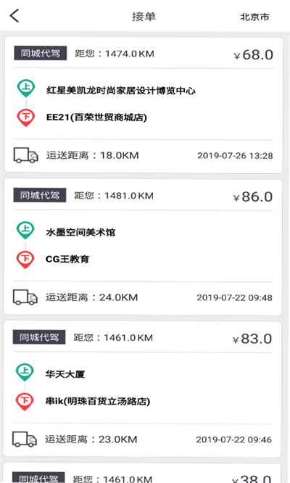Select destination 串ik(明珠百货立汤路店)
The height and width of the screenshot is (483, 290).
click(x=98, y=401)
